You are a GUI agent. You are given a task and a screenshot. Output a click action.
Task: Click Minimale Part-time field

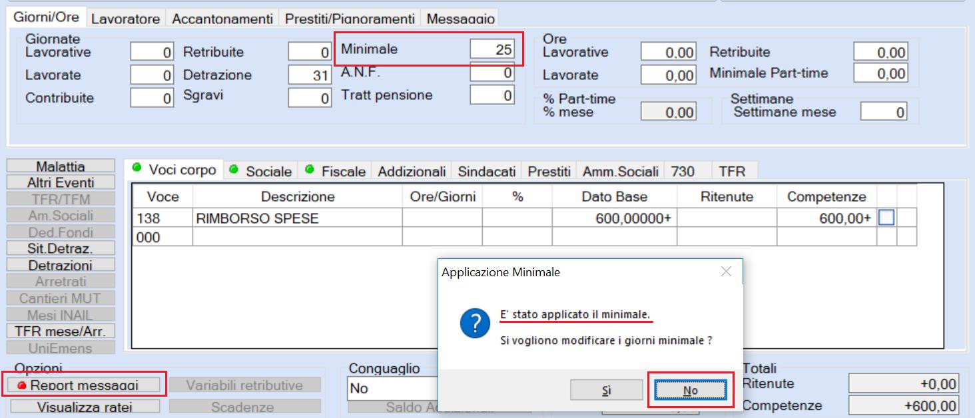click(880, 74)
